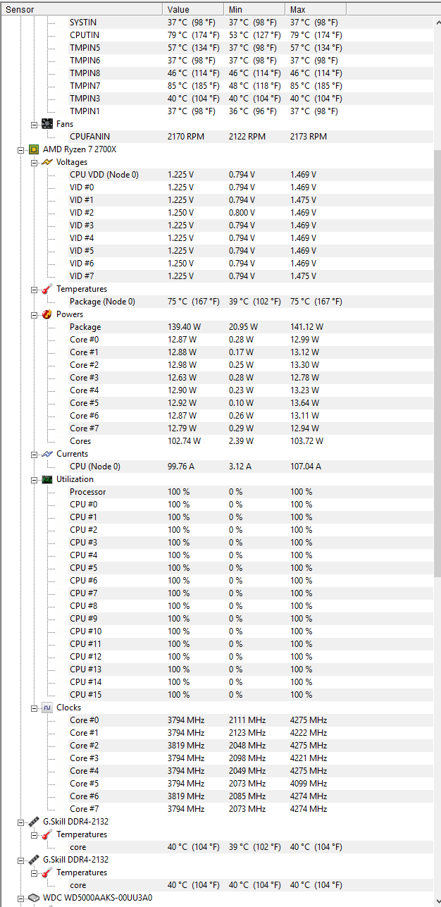The height and width of the screenshot is (907, 441).
Task: Click the CPU icon next to AMD Ryzen 7 2700X
Action: tap(34, 149)
